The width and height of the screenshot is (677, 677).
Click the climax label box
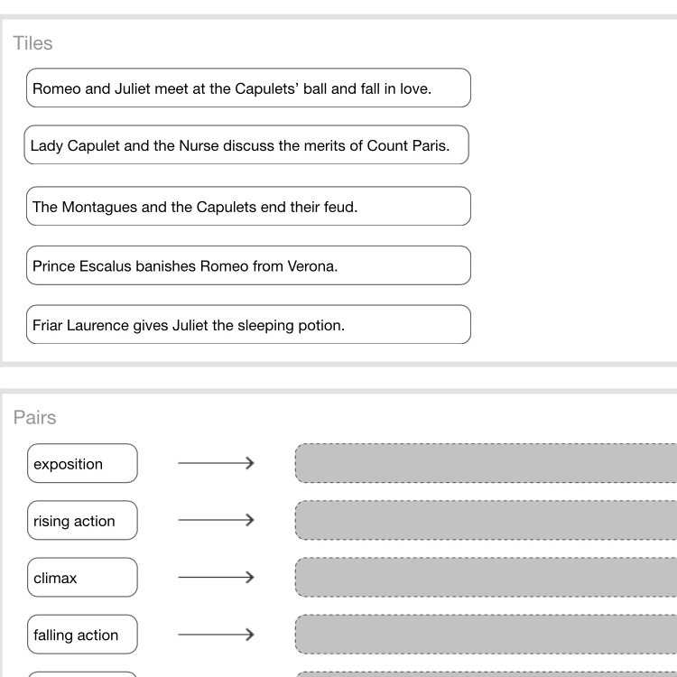[x=82, y=578]
